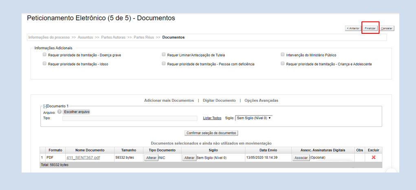This screenshot has height=190, width=416.
Task: Click the Finalizar button
Action: tap(370, 28)
